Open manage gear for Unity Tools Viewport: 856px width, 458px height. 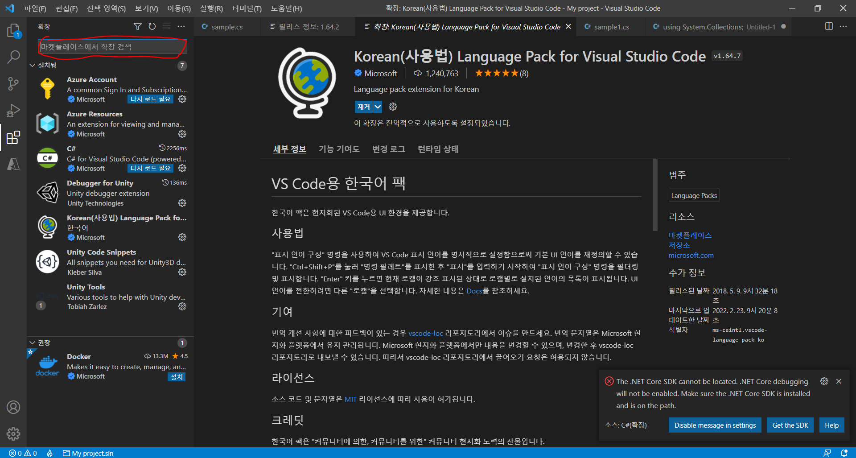(x=182, y=306)
